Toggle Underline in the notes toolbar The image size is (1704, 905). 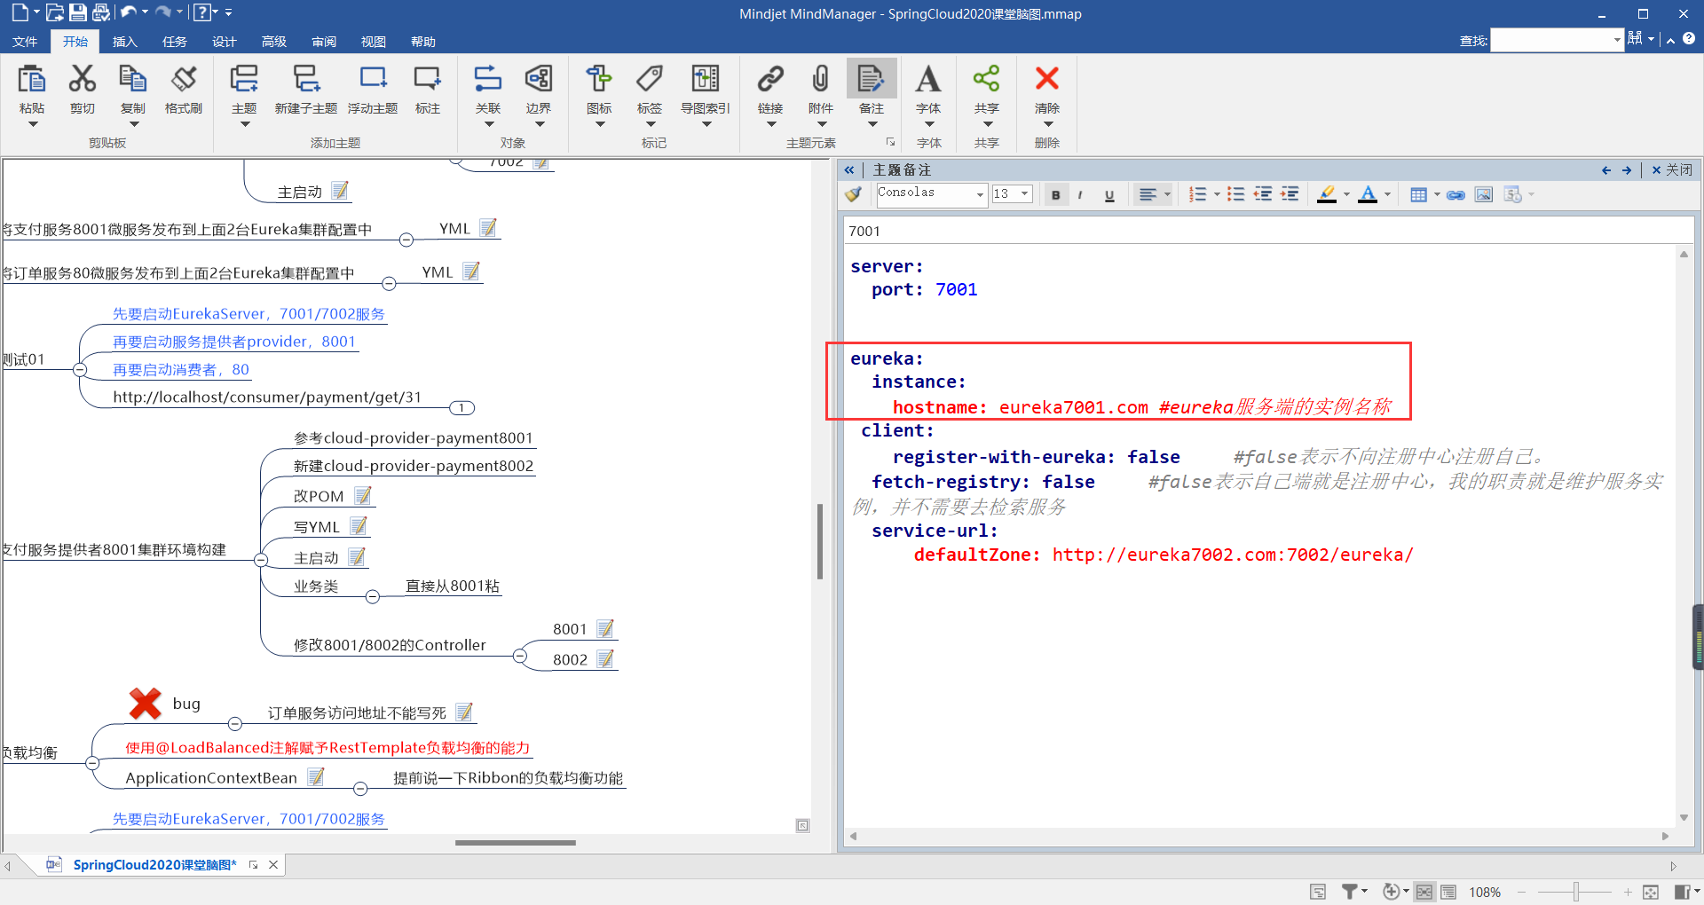click(1109, 195)
